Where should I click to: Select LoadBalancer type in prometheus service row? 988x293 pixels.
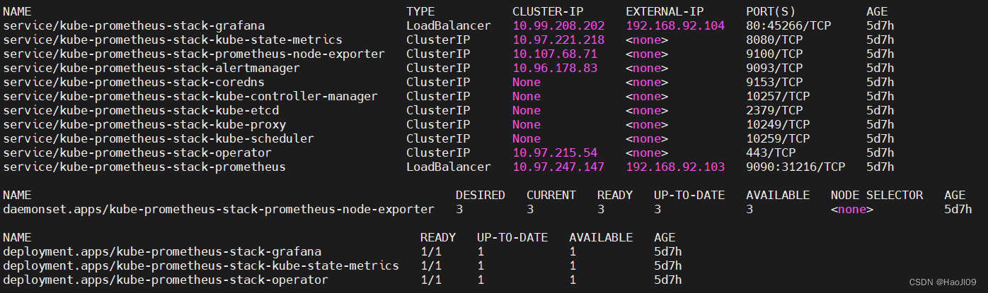point(449,167)
